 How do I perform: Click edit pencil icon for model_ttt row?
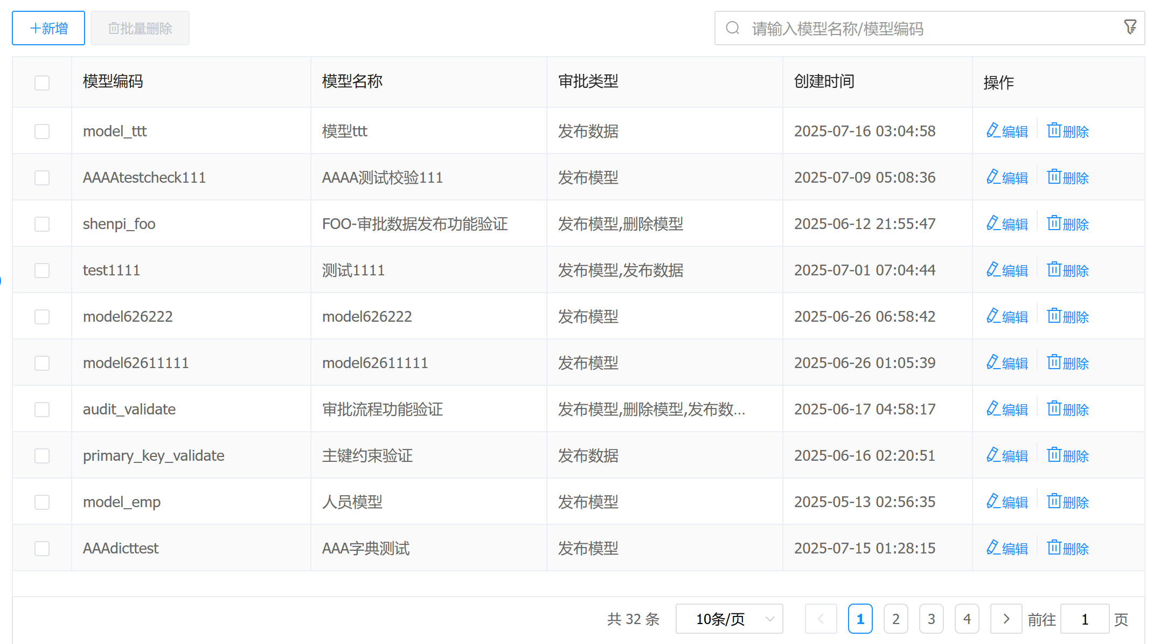tap(992, 131)
